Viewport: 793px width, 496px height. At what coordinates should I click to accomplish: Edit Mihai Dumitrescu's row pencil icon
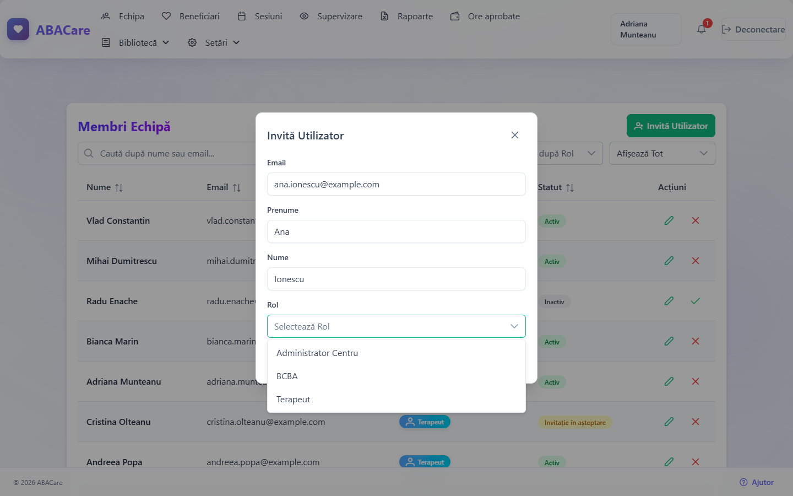pyautogui.click(x=669, y=261)
